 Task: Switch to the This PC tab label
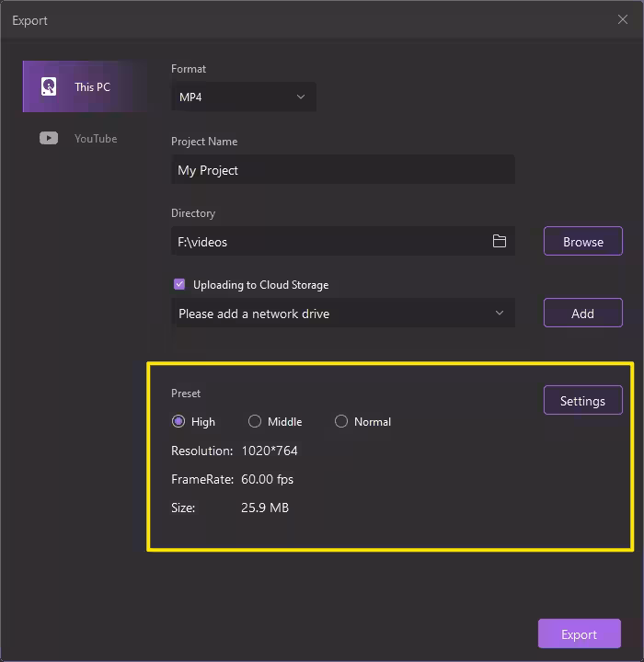[x=92, y=87]
